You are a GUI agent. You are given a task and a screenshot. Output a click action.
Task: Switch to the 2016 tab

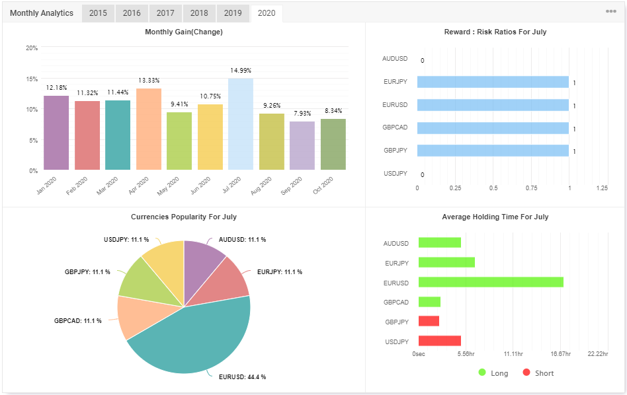[132, 13]
